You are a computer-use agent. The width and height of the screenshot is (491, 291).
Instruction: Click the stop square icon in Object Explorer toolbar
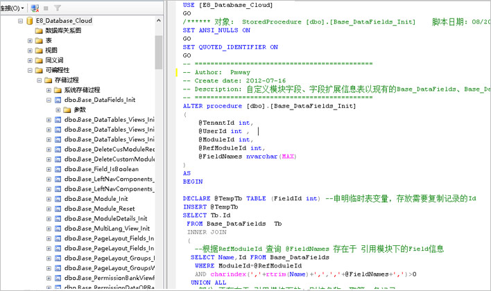[x=46, y=8]
